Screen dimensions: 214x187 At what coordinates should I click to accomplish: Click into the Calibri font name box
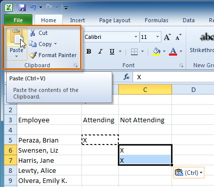coord(109,37)
